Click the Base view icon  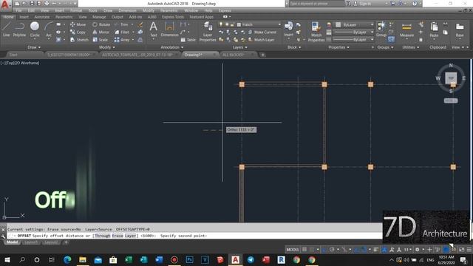pos(460,30)
